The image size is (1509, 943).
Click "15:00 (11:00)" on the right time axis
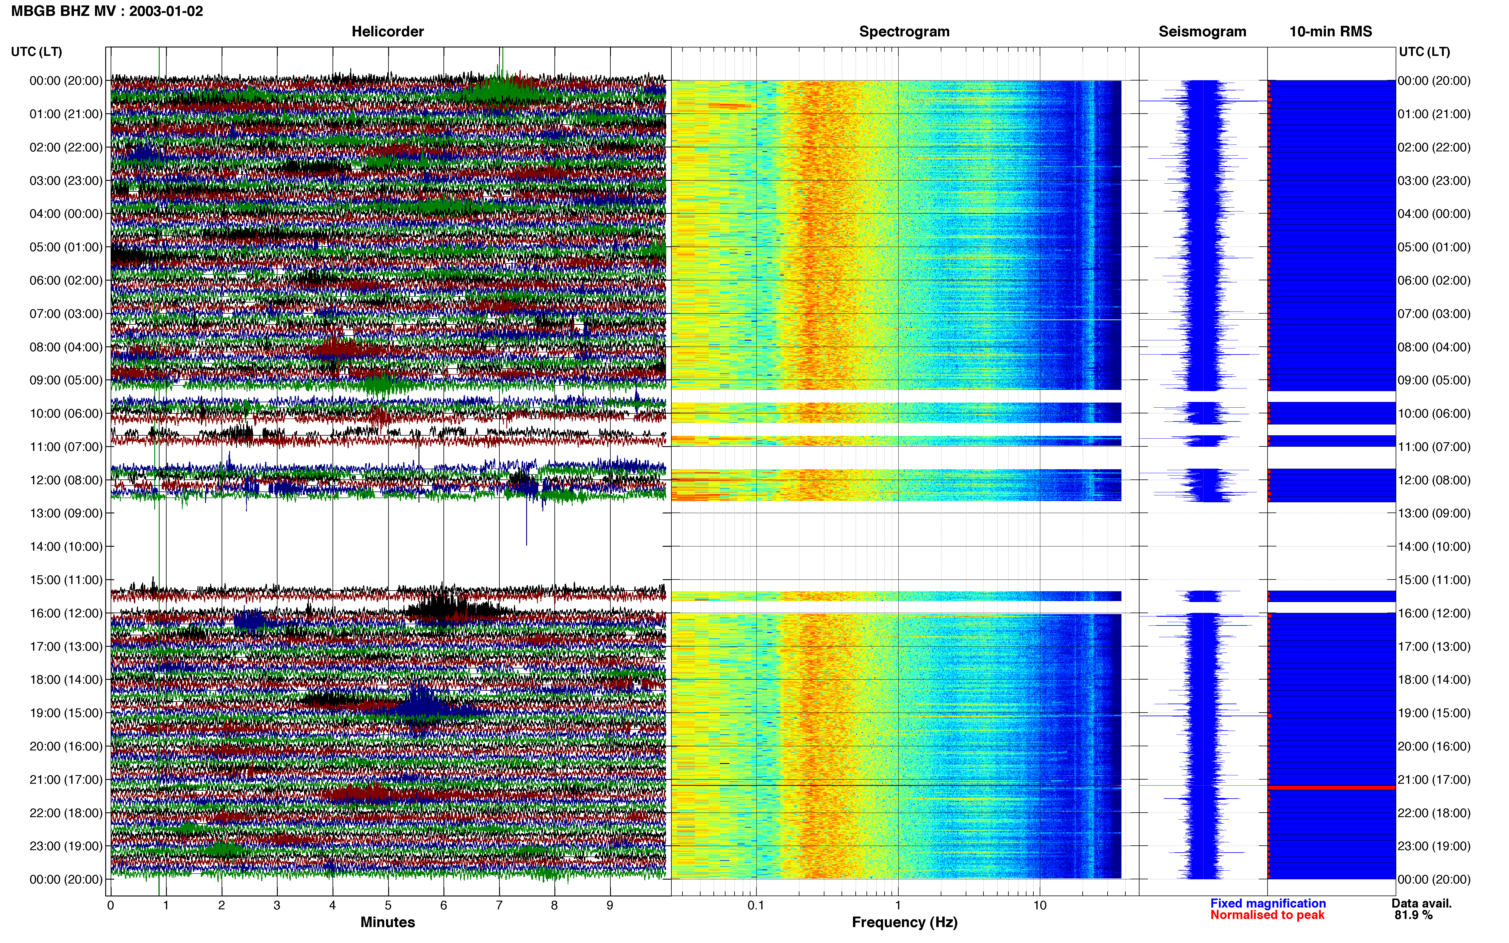(1434, 580)
